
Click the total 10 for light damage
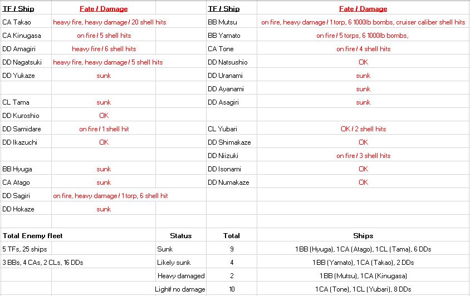232,289
